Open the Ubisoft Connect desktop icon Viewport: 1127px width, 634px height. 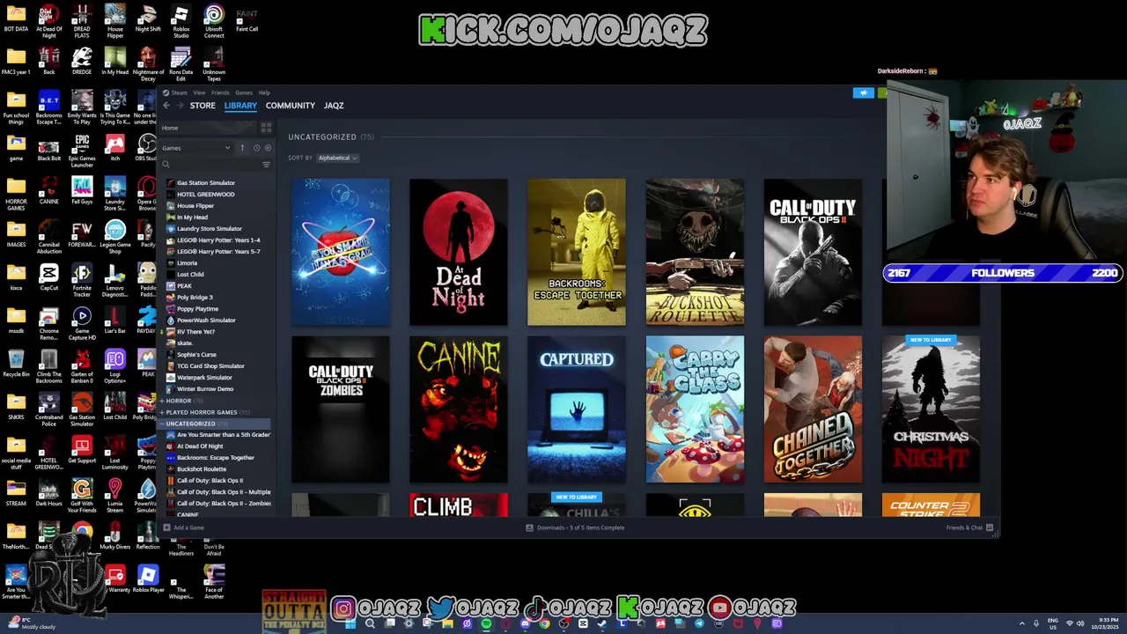tap(214, 21)
